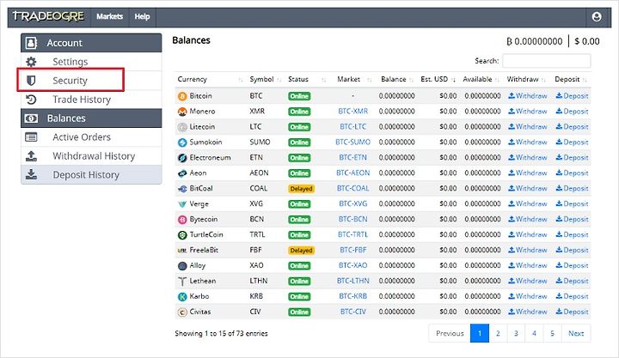Viewport: 619px width, 358px height.
Task: Open the Help menu
Action: point(142,16)
